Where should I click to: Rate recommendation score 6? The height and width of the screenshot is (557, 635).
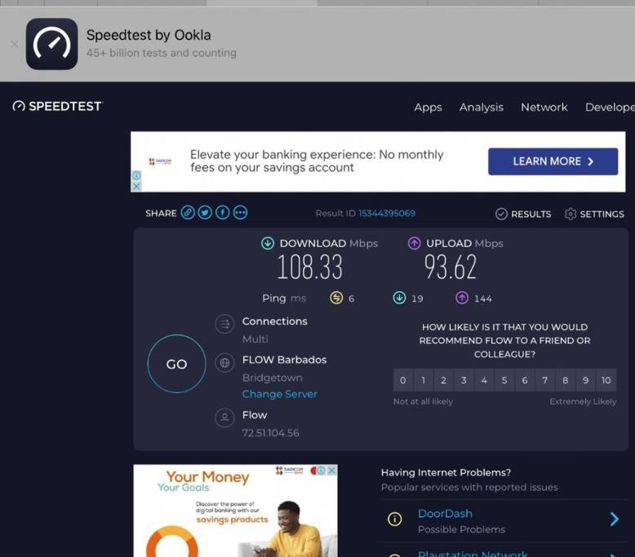click(525, 380)
